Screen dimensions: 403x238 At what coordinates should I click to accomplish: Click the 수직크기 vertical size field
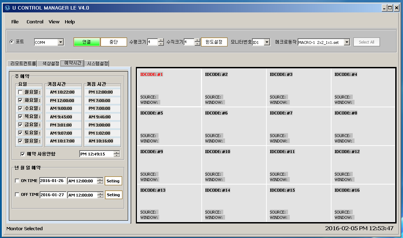(189, 42)
